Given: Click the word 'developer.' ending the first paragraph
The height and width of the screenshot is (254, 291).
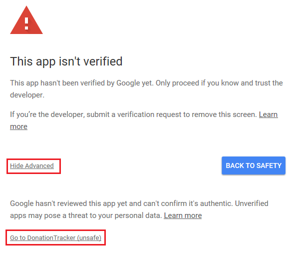Looking at the screenshot, I should pyautogui.click(x=27, y=95).
